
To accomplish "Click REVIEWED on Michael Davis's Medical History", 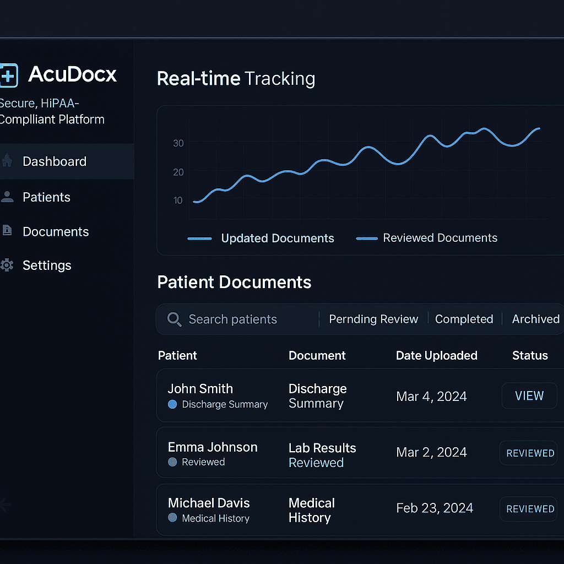I will [x=528, y=508].
